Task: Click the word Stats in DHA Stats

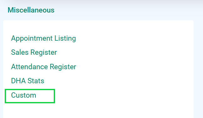Action: (36, 81)
